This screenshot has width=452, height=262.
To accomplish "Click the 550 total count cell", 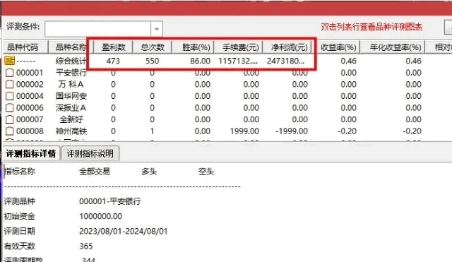I will tap(153, 61).
